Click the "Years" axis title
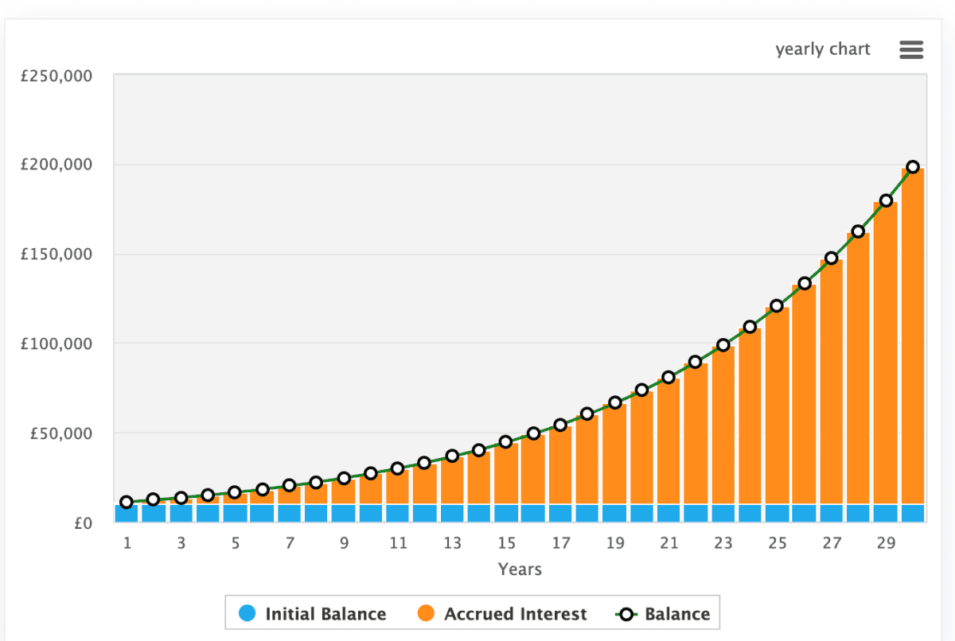The image size is (955, 641). [x=520, y=569]
